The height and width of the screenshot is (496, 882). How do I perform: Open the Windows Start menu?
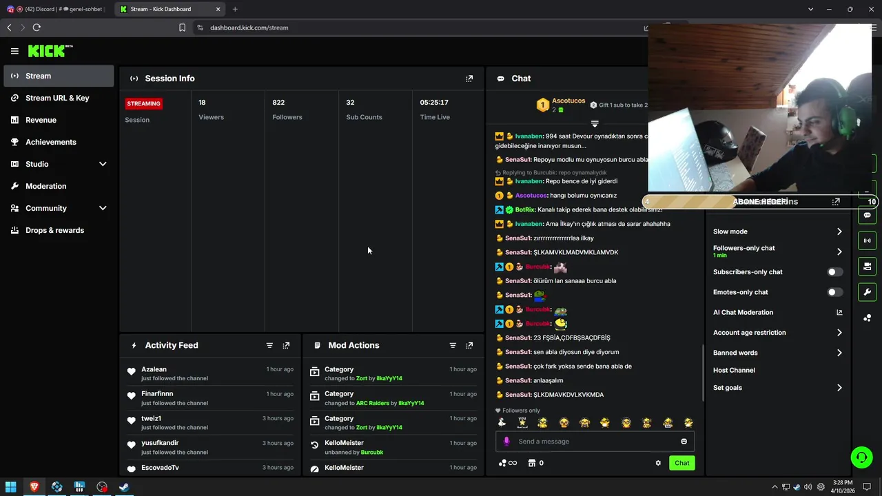[11, 487]
